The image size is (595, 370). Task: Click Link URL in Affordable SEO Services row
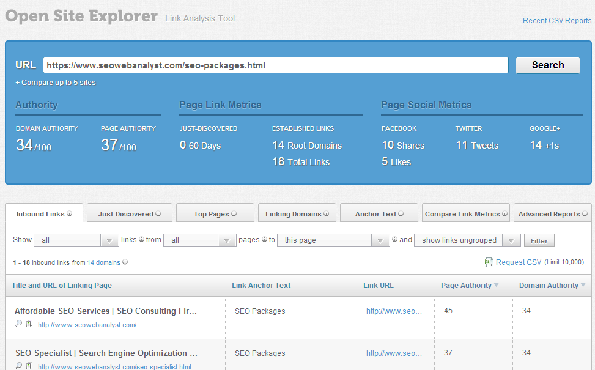click(x=394, y=311)
